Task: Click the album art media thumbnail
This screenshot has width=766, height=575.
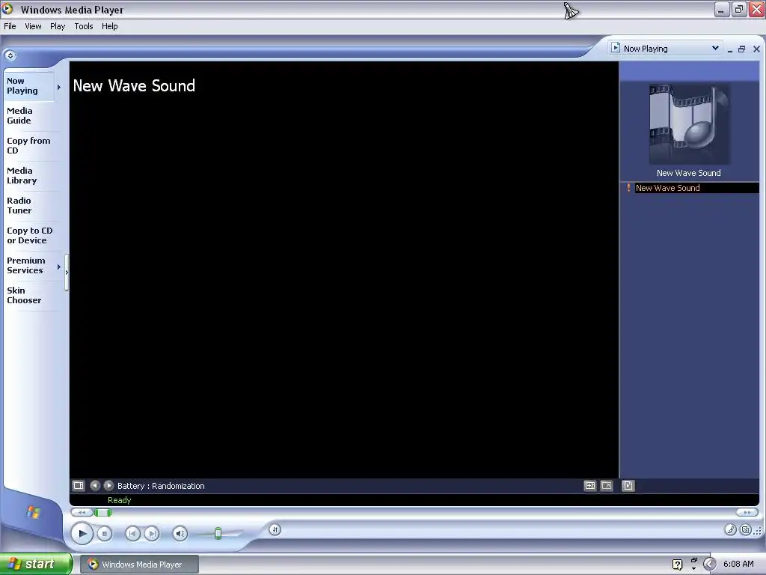Action: point(689,124)
